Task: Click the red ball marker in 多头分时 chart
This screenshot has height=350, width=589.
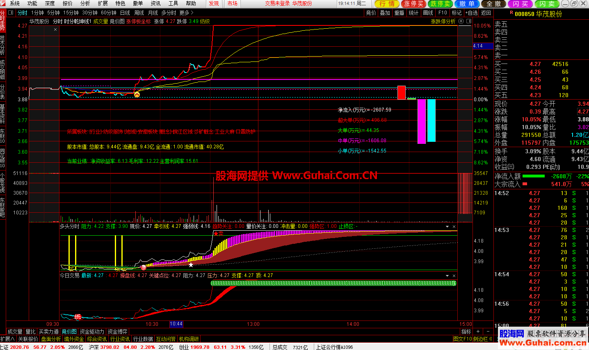Action: point(144,267)
